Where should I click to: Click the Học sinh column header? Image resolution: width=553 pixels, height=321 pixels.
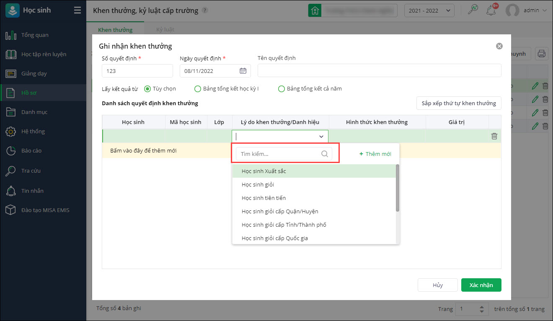coord(133,122)
